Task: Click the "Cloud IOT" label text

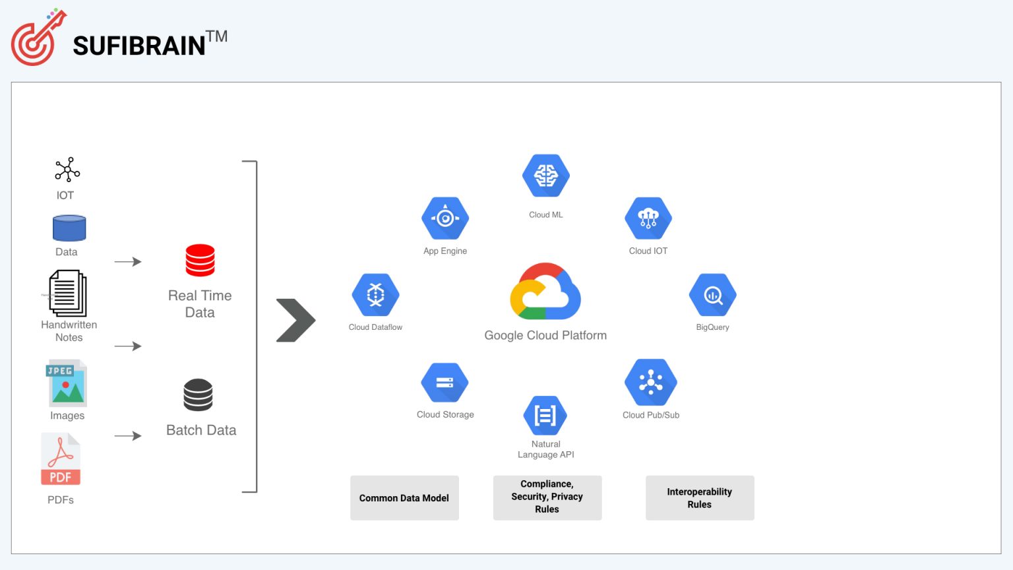Action: (648, 251)
